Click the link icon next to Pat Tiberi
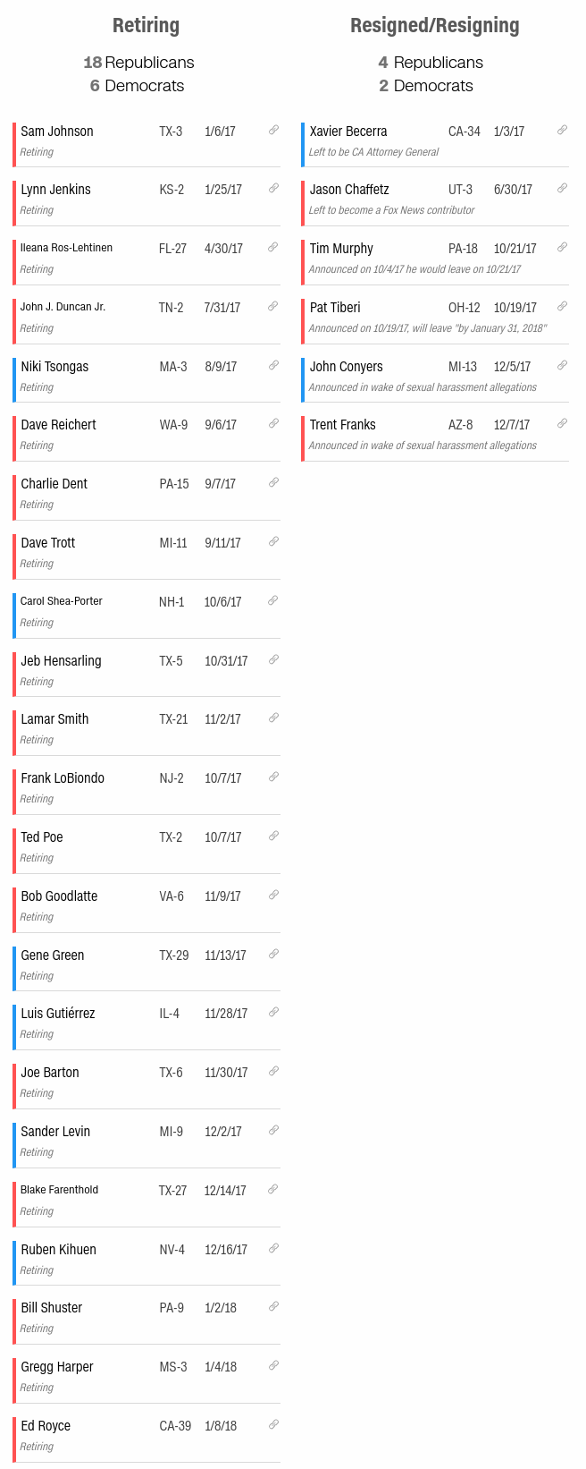Viewport: 586px width, 1469px height. pos(562,306)
